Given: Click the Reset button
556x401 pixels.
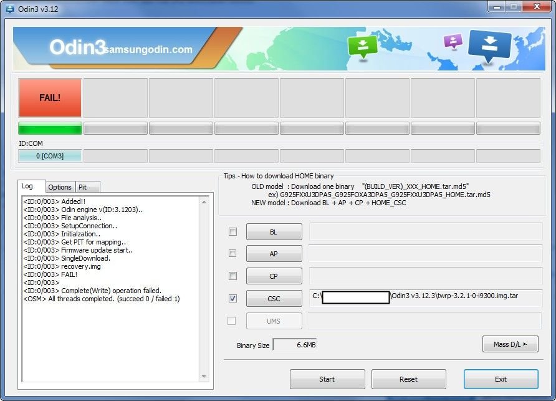Looking at the screenshot, I should 409,379.
